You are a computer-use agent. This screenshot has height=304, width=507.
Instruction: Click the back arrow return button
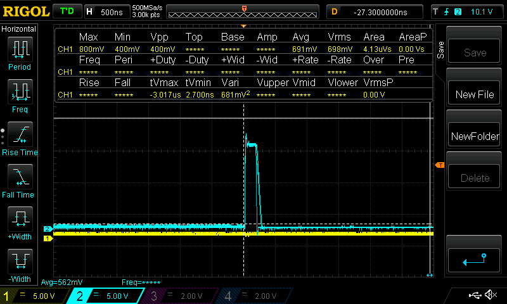[x=474, y=260]
